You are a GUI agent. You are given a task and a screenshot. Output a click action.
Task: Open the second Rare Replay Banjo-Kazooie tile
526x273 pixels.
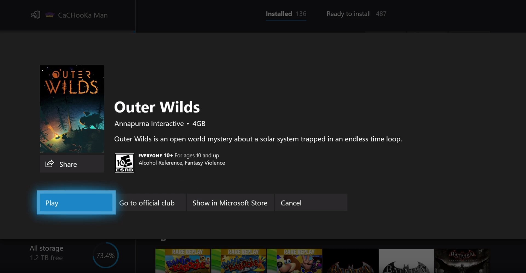tap(239, 261)
